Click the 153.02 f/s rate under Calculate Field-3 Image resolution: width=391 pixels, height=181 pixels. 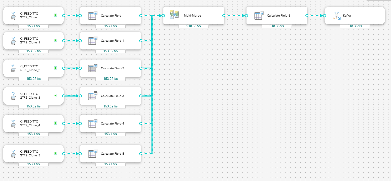(111, 106)
